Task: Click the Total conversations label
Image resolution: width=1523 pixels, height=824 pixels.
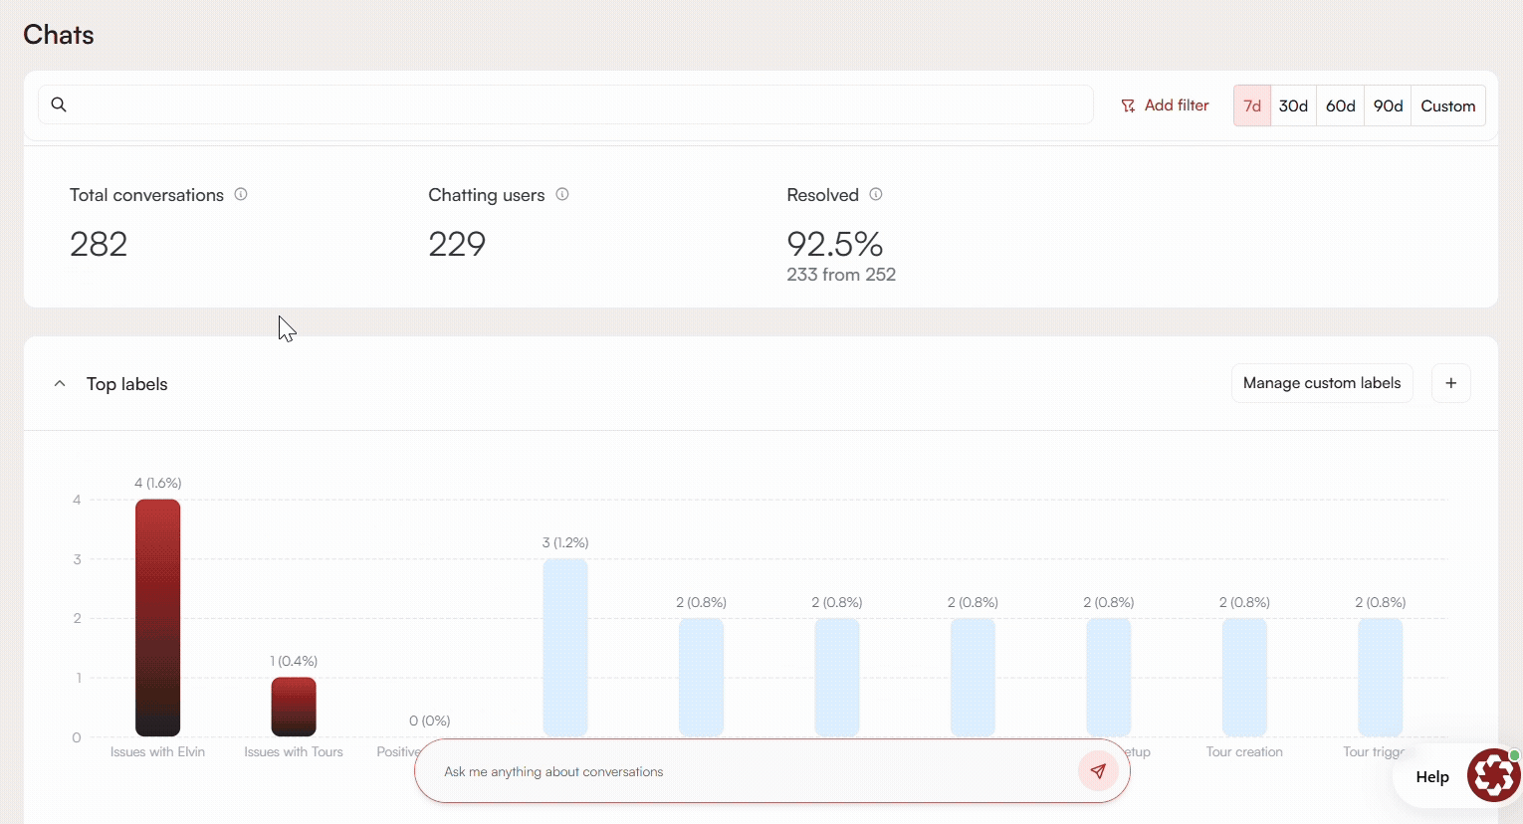Action: (x=146, y=195)
